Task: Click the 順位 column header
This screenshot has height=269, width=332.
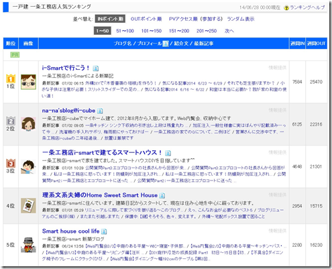Action: 11,44
